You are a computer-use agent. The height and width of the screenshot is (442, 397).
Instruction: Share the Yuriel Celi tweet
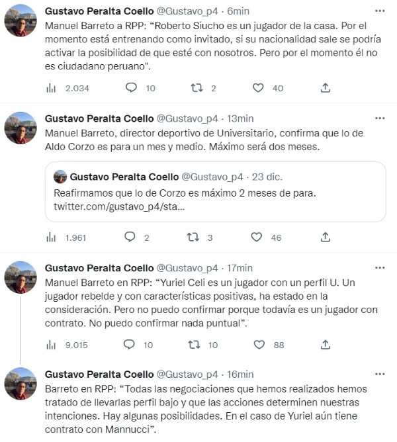pyautogui.click(x=326, y=345)
